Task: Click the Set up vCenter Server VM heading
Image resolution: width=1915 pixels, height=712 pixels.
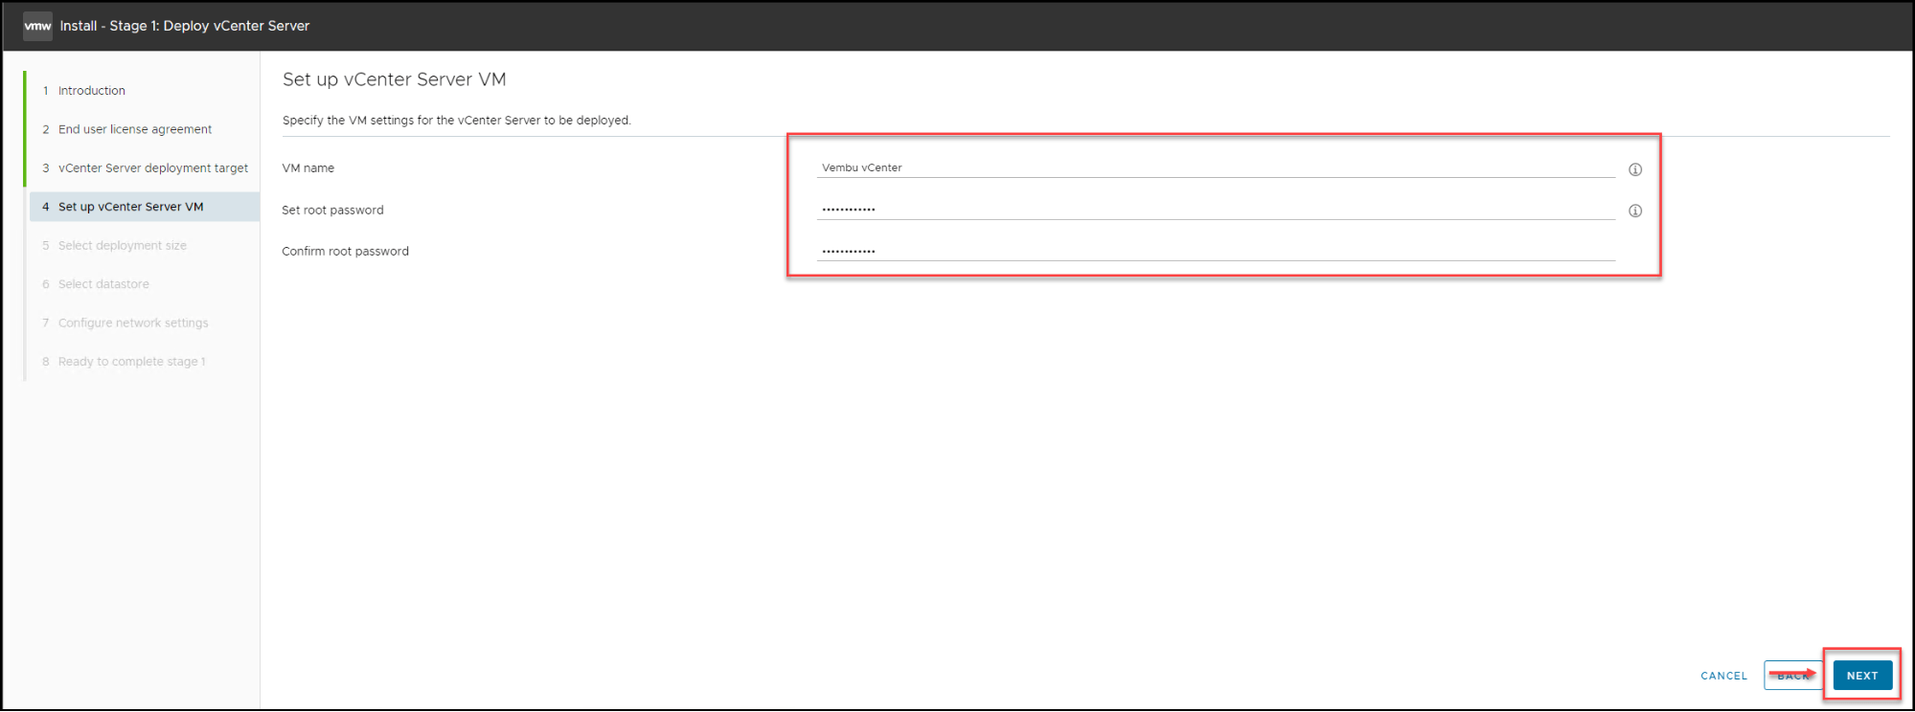Action: click(394, 79)
